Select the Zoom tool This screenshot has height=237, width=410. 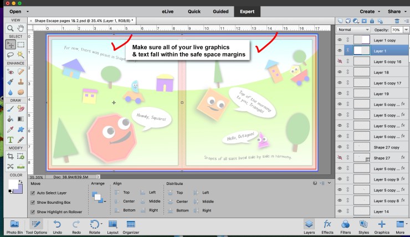pos(10,28)
